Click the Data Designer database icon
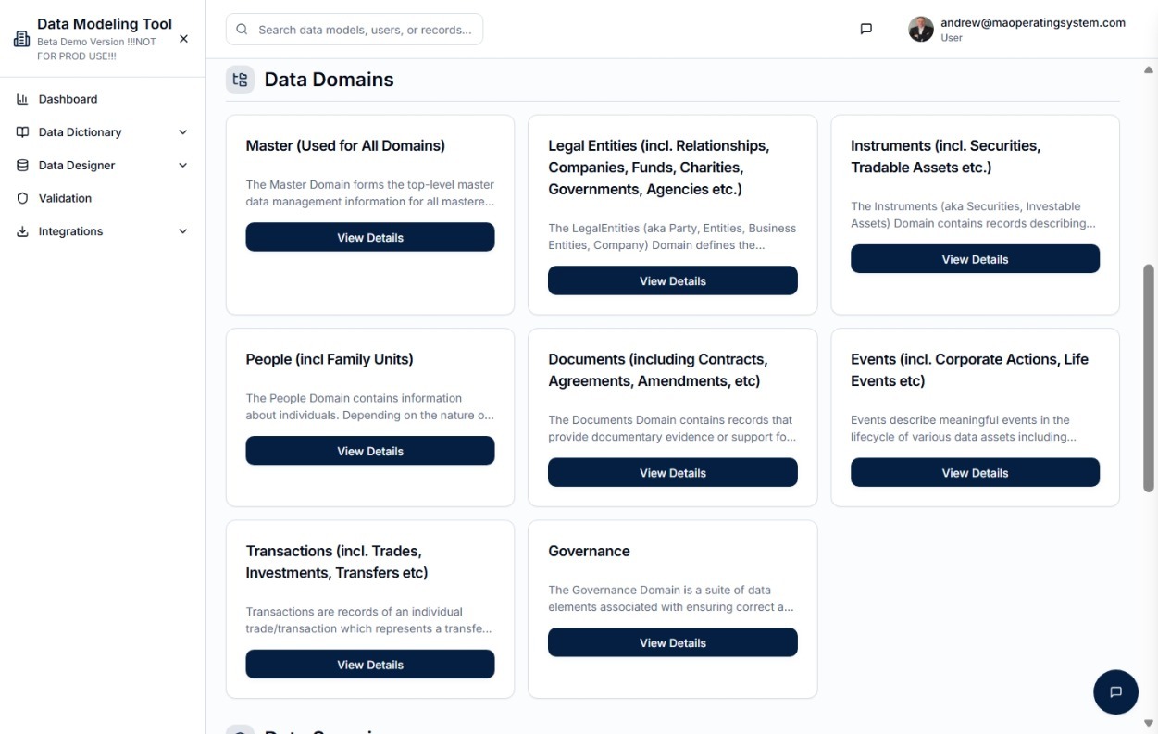The width and height of the screenshot is (1158, 734). [23, 165]
